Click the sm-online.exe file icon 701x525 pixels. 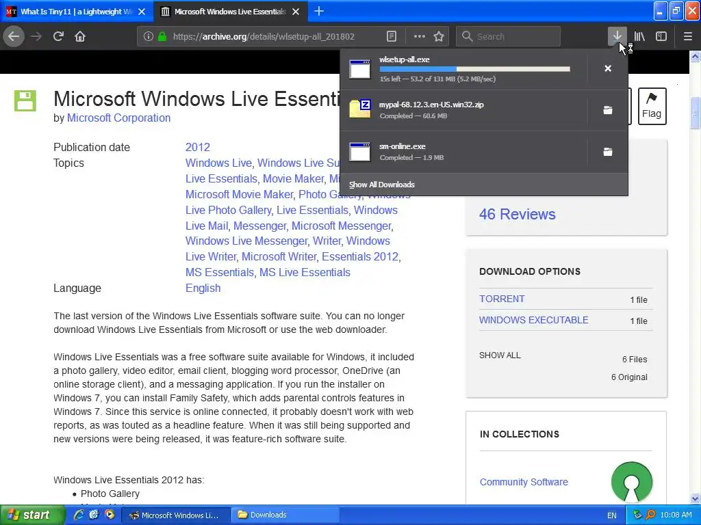click(360, 152)
